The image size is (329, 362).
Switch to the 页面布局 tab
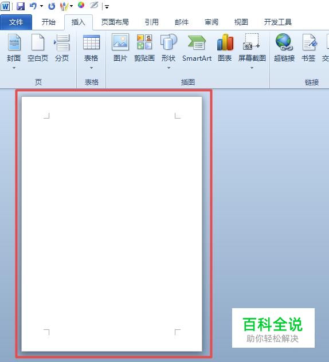click(x=115, y=22)
